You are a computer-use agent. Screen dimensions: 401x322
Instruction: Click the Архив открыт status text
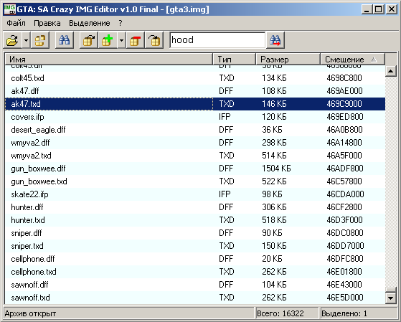tap(30, 313)
